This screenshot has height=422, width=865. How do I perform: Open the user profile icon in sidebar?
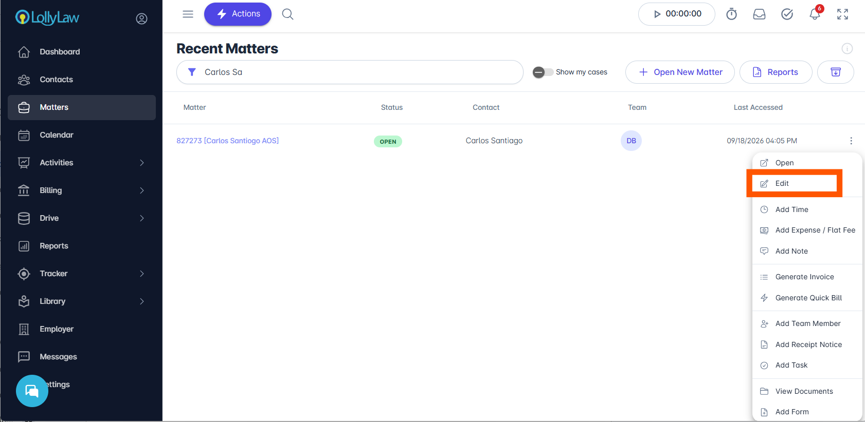click(x=141, y=19)
